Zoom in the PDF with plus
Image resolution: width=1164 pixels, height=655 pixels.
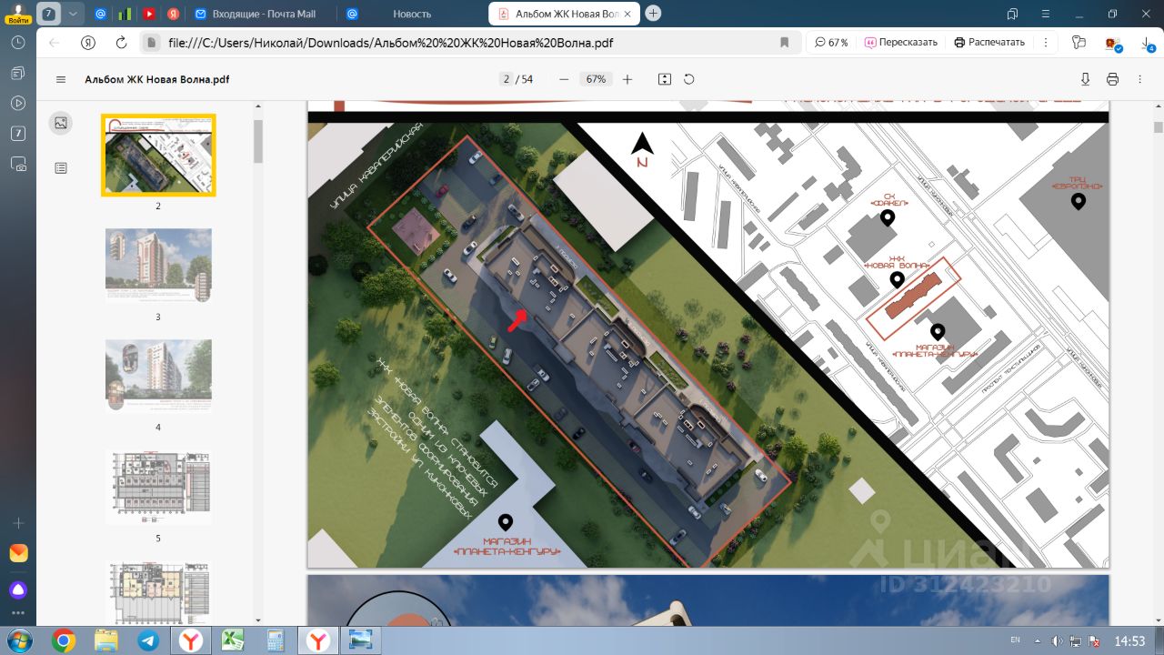point(627,79)
